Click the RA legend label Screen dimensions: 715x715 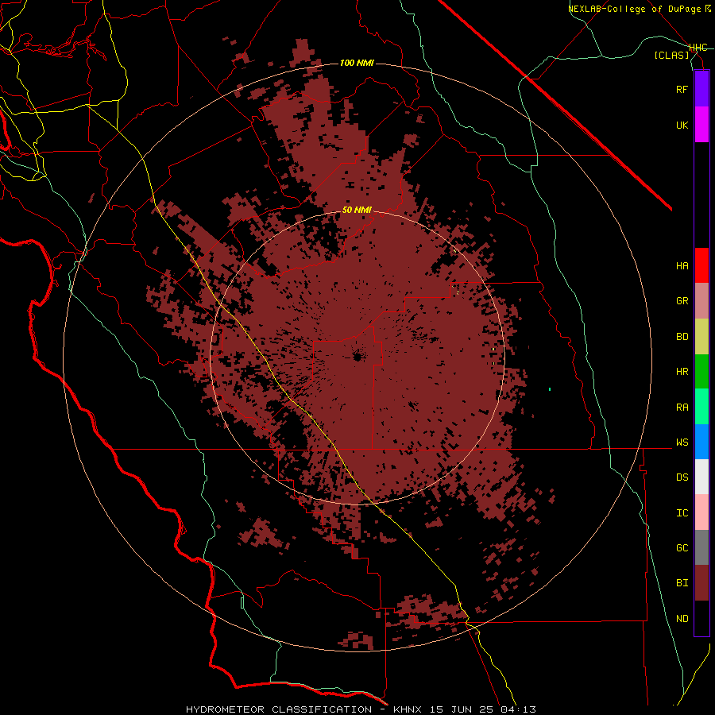point(682,408)
